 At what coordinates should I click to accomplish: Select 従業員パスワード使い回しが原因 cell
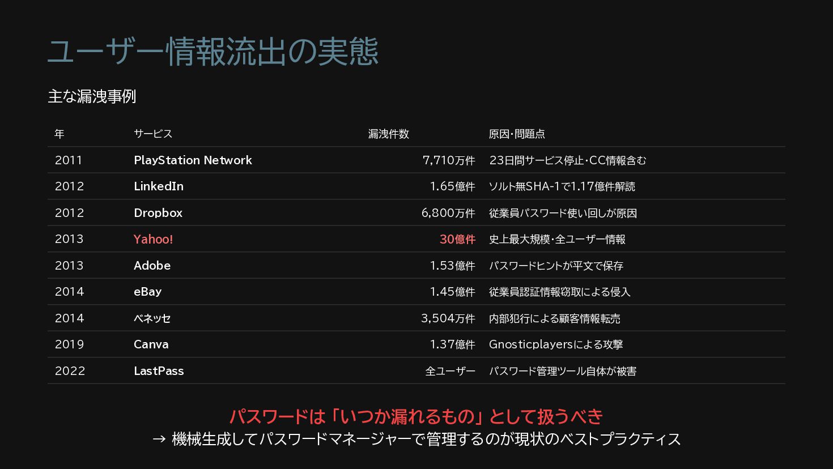click(x=563, y=213)
